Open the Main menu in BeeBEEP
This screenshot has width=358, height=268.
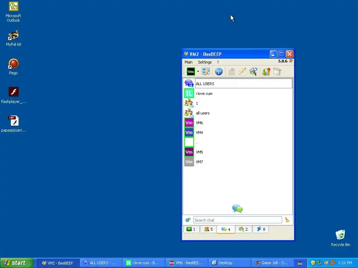click(x=188, y=62)
